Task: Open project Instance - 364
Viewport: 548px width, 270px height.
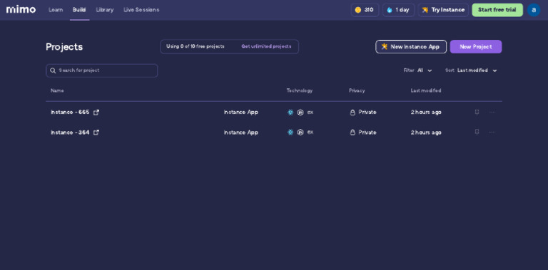Action: click(70, 133)
